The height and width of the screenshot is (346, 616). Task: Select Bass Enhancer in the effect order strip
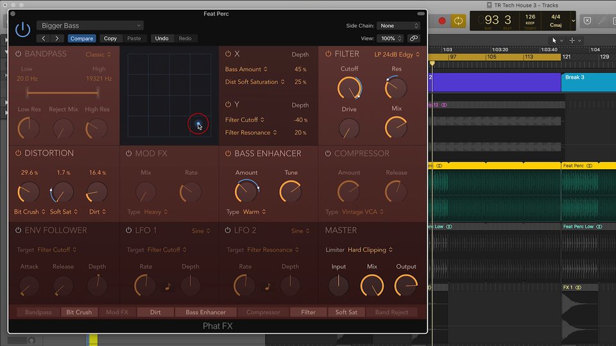click(205, 312)
